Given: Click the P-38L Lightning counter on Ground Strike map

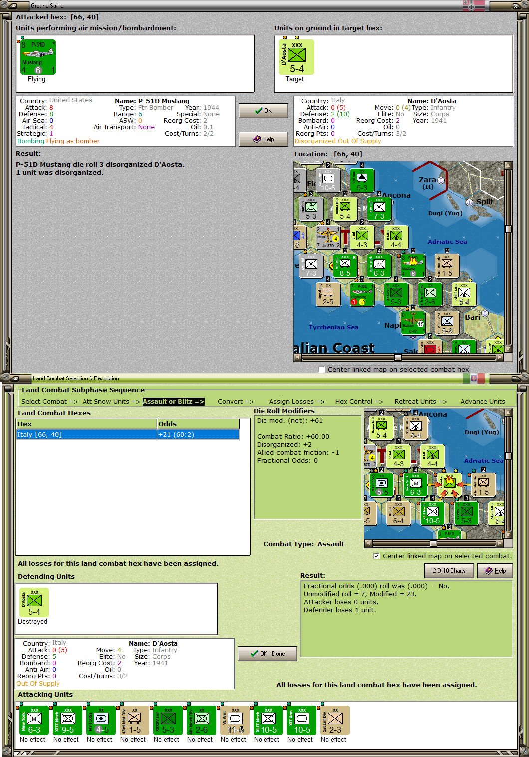Looking at the screenshot, I should coord(362,294).
